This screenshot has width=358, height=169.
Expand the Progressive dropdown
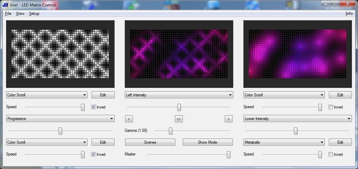(60, 119)
